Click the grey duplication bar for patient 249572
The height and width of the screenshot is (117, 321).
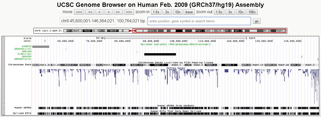tap(41, 47)
